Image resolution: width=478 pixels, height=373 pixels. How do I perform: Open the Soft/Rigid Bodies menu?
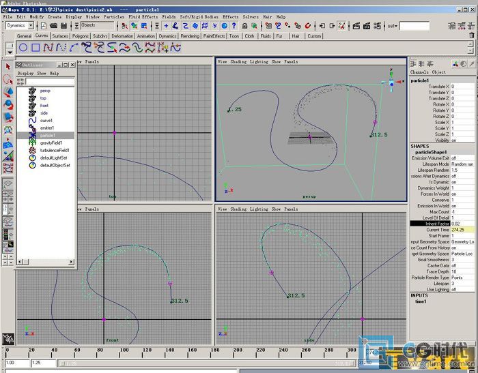tap(199, 17)
